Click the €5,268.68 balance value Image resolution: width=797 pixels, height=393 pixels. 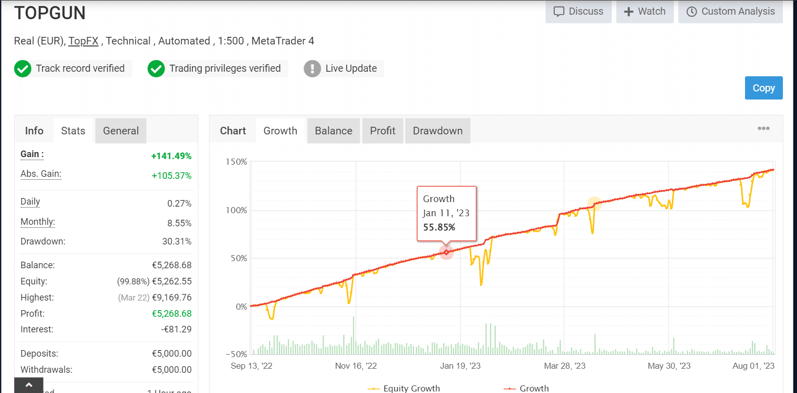172,265
